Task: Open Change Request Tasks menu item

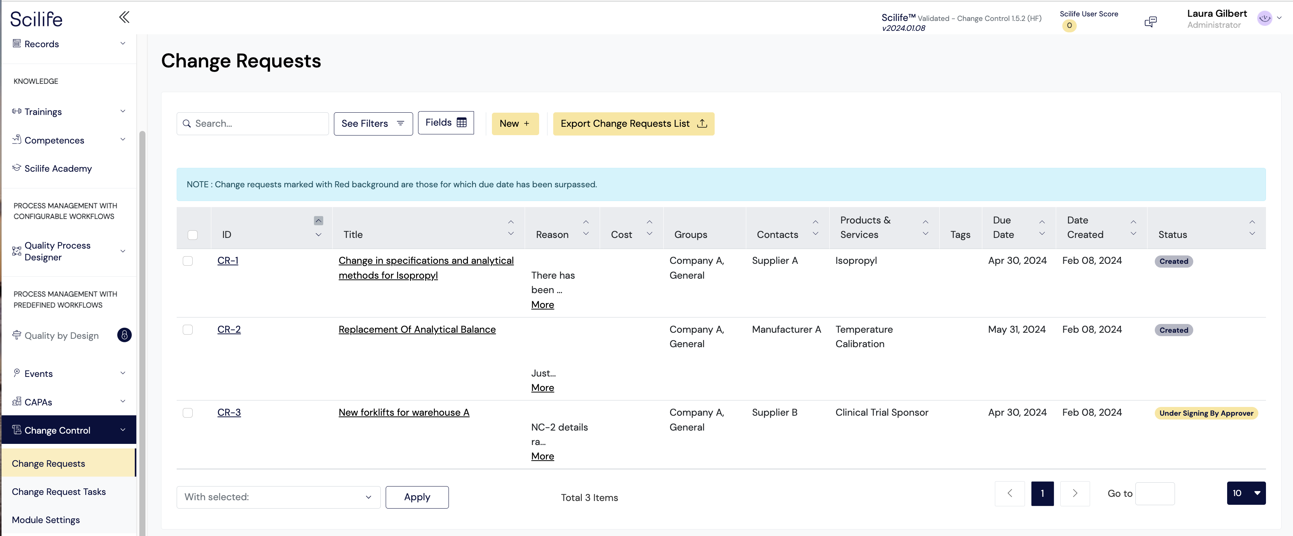Action: click(59, 491)
